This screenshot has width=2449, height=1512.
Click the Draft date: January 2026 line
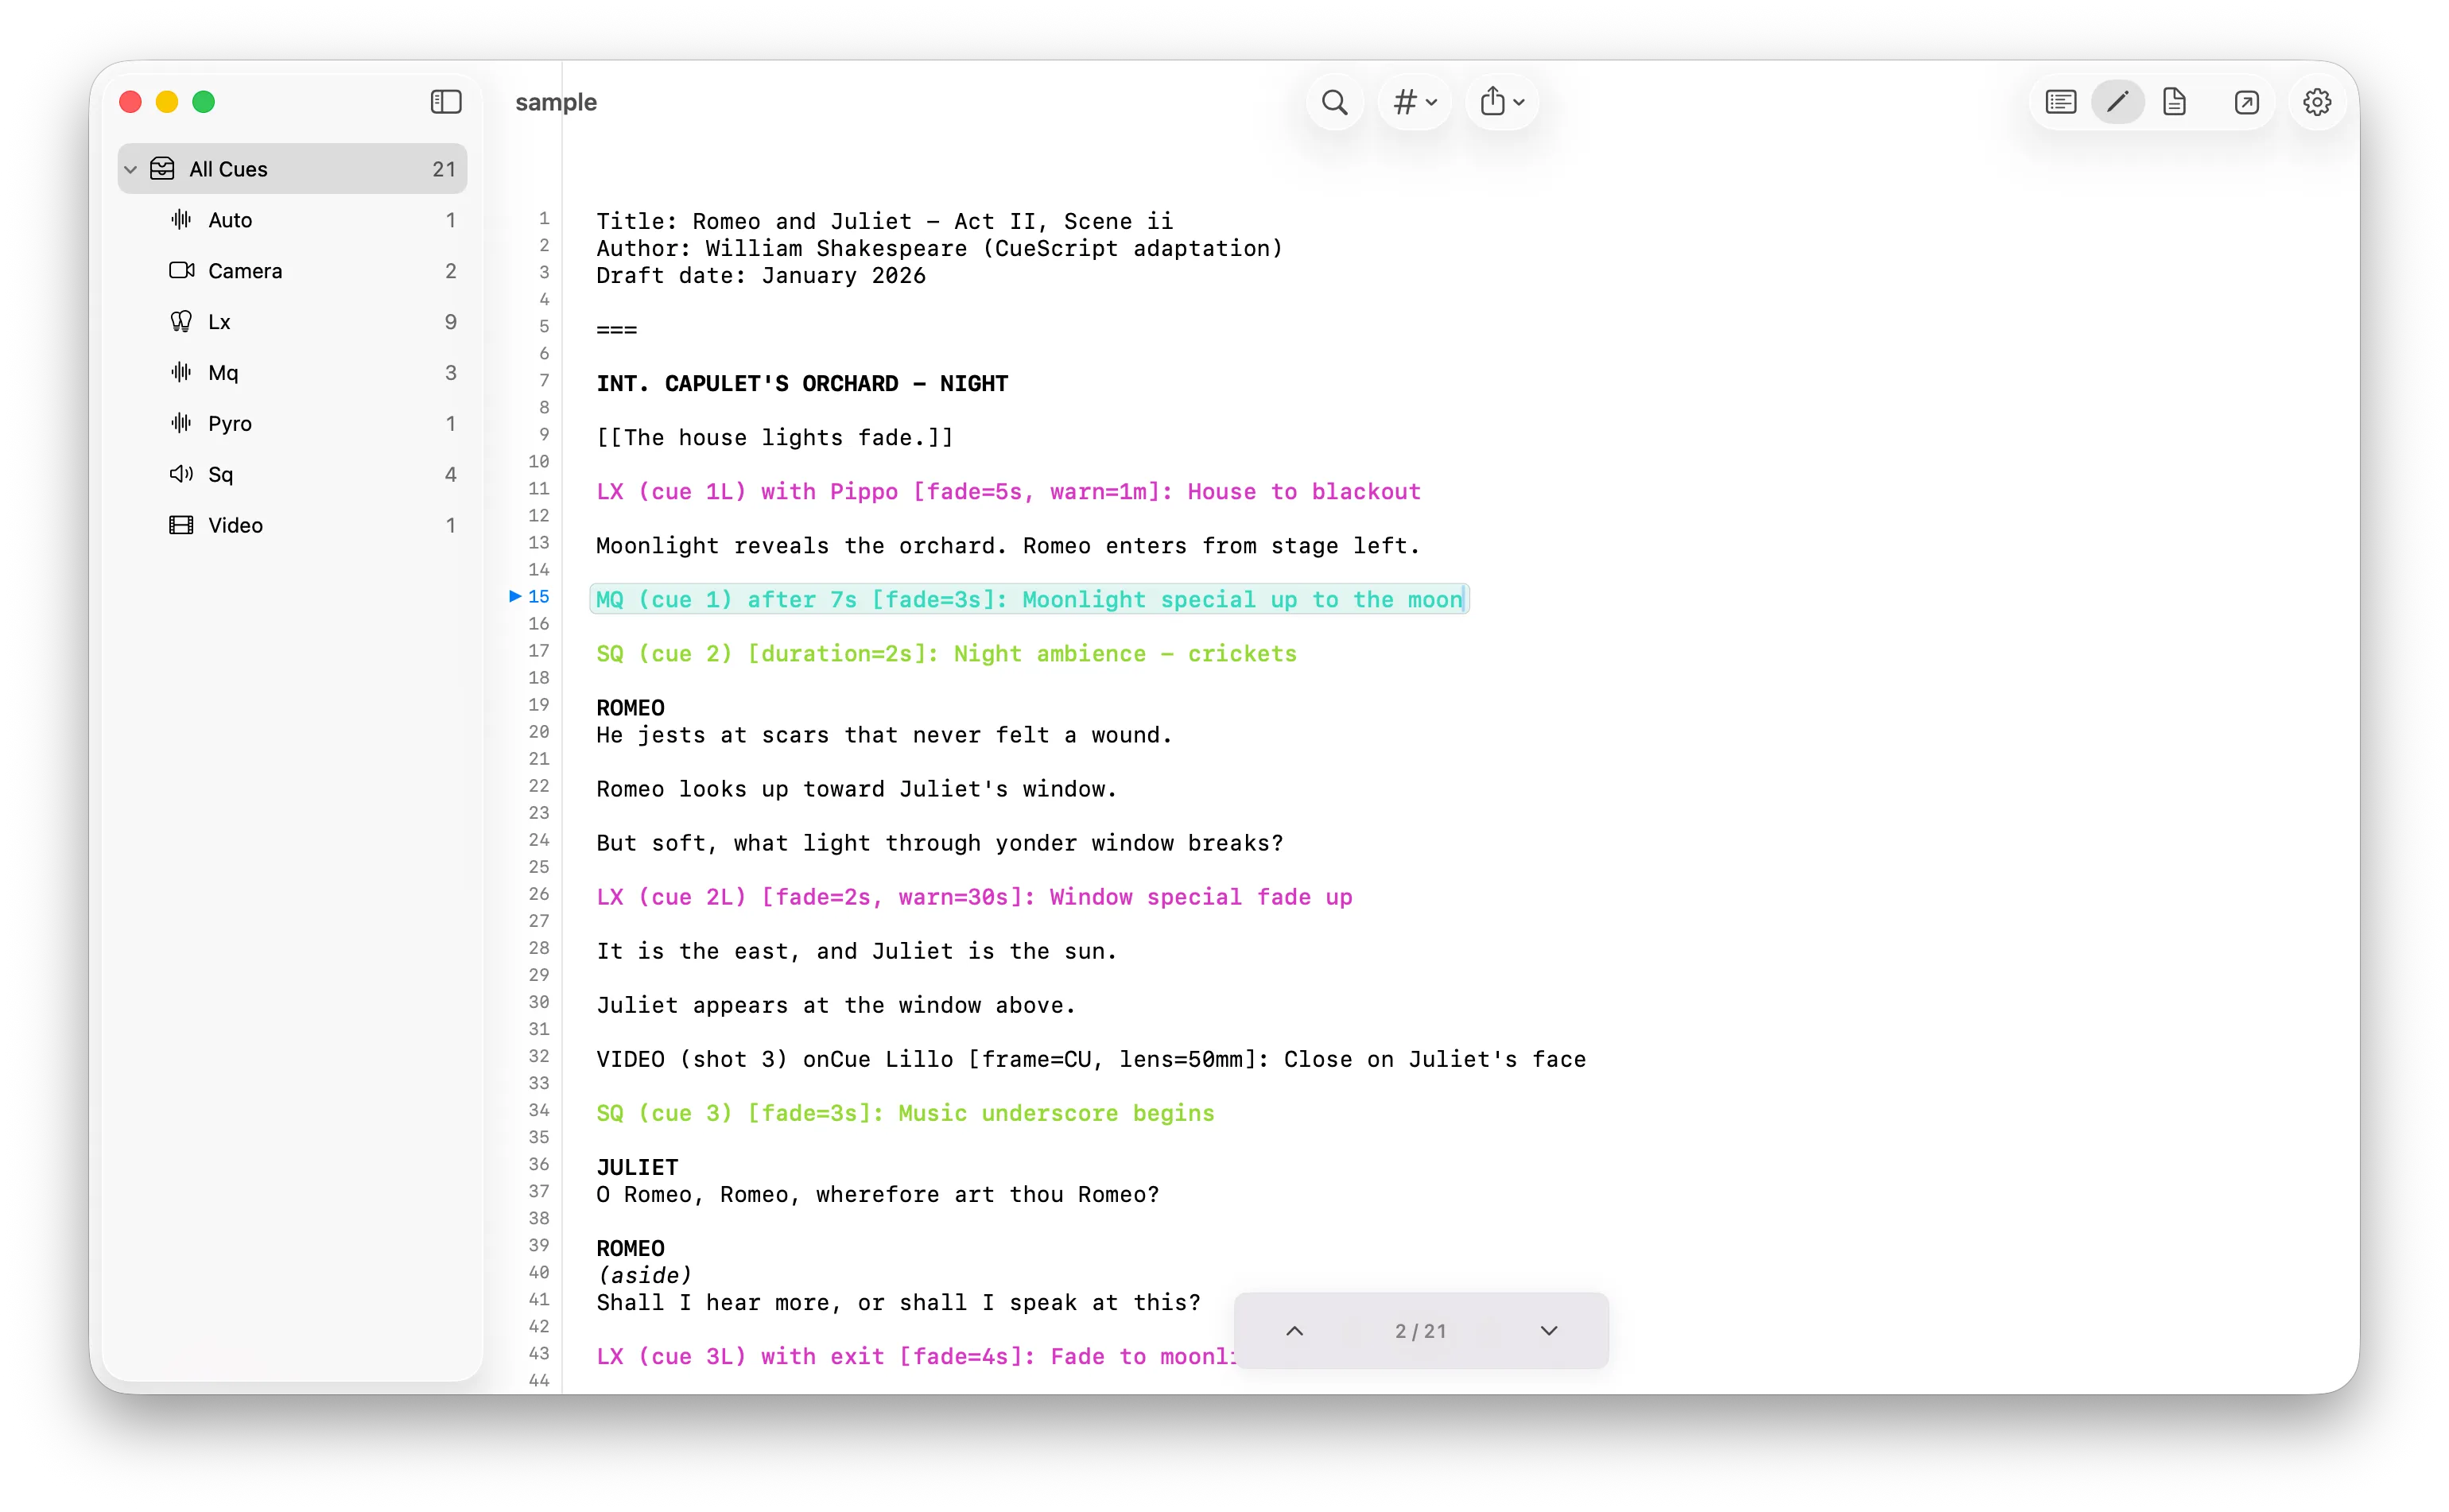point(761,275)
